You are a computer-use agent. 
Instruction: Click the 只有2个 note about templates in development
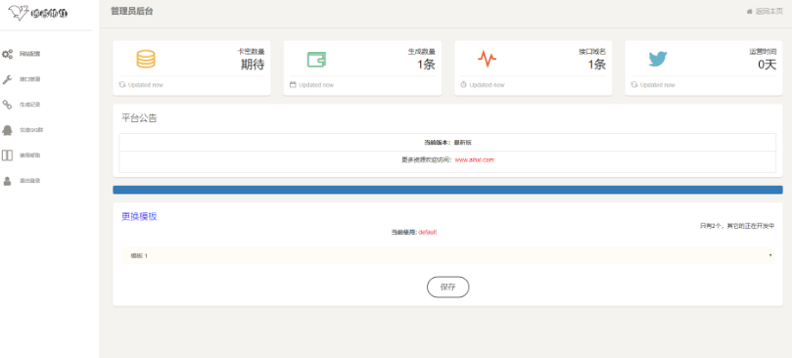(737, 226)
